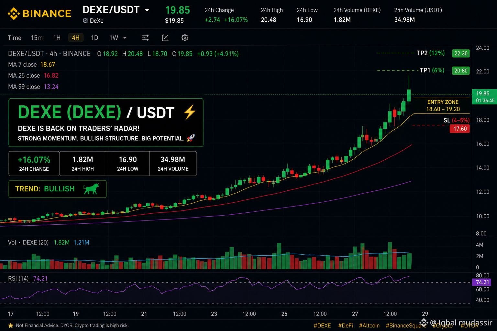Click the TREND: BULLISH badge

pos(57,189)
